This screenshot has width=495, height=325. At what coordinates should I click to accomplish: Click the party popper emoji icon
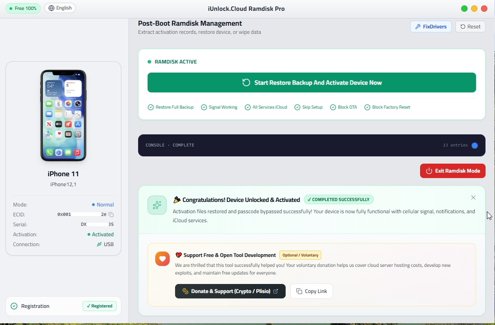177,200
